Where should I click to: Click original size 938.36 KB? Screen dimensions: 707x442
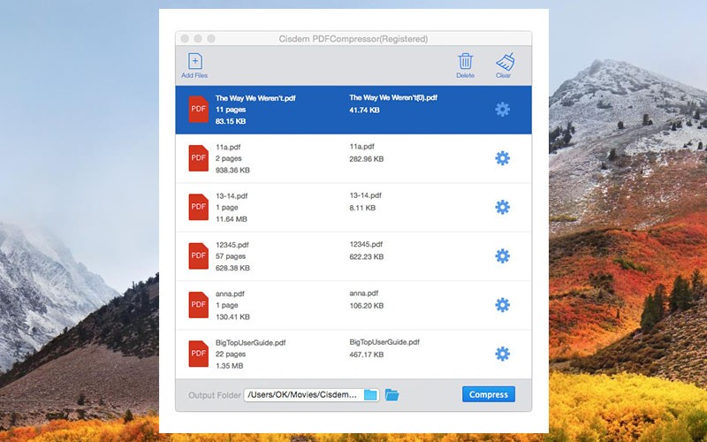pyautogui.click(x=232, y=170)
